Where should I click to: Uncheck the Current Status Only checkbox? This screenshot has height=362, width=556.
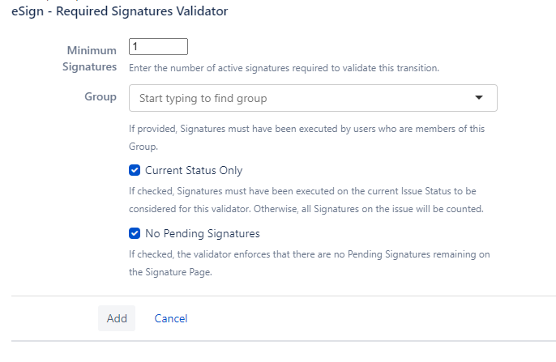tap(135, 171)
